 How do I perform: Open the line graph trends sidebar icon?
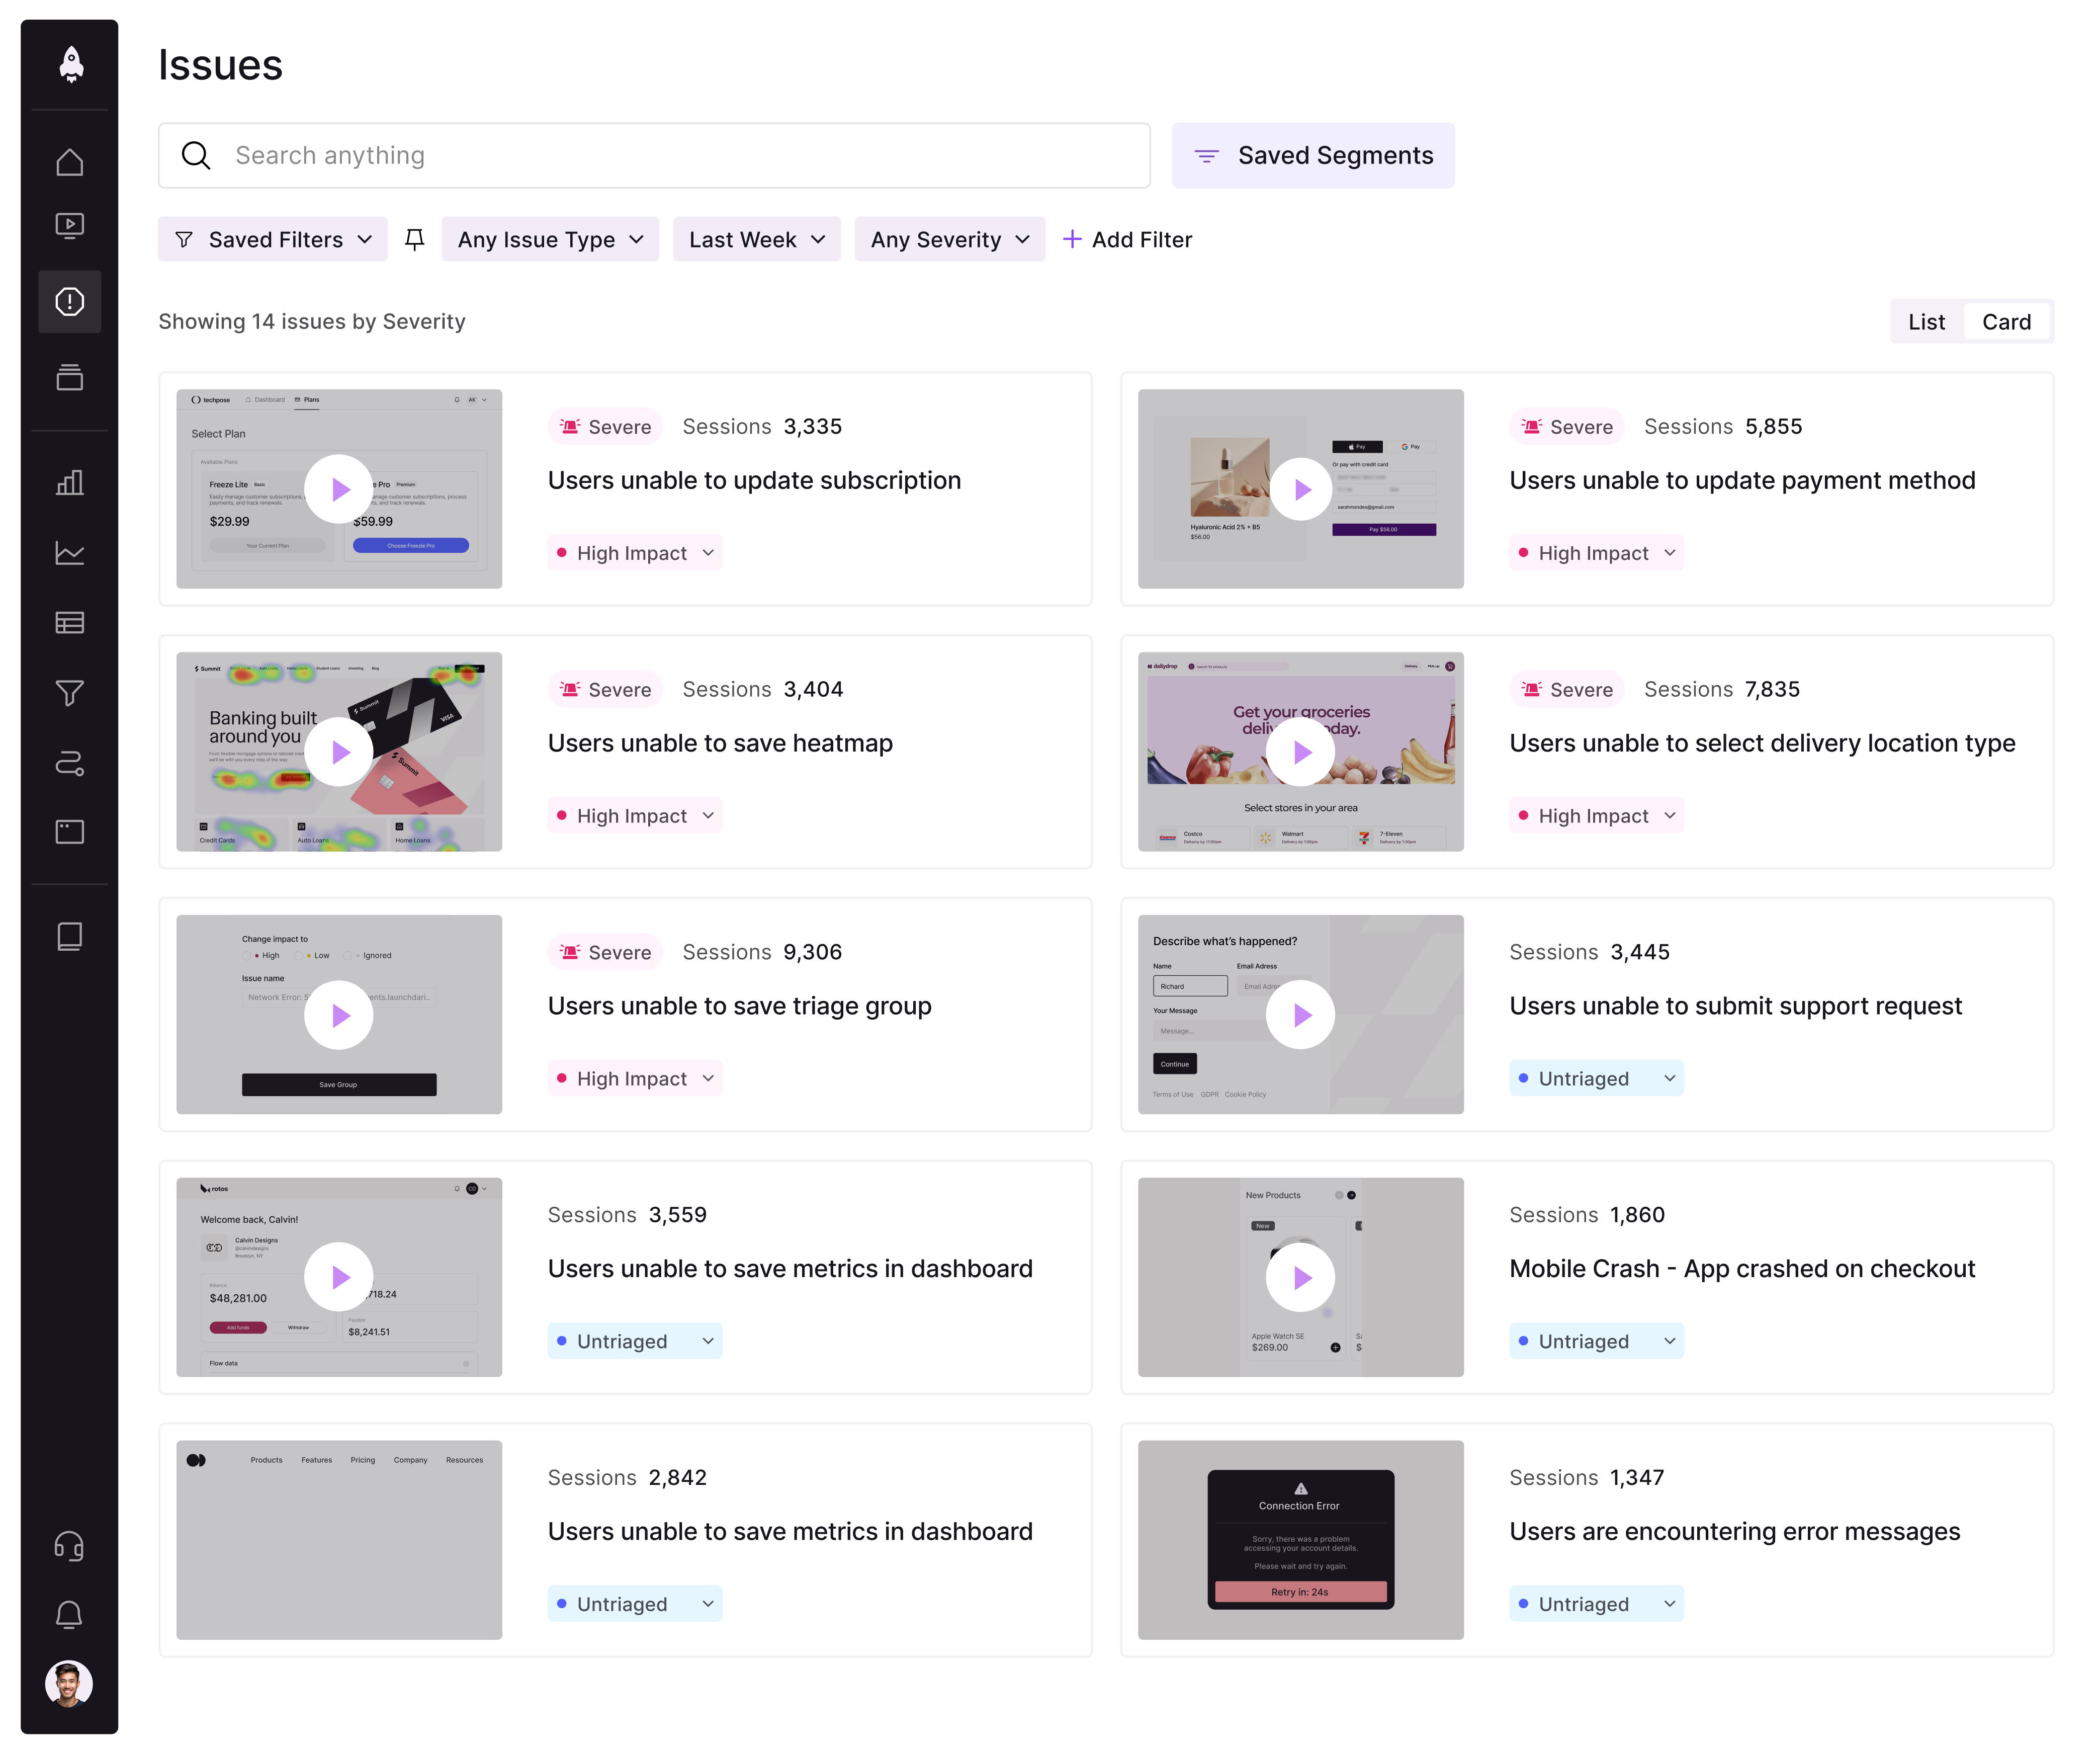[69, 552]
